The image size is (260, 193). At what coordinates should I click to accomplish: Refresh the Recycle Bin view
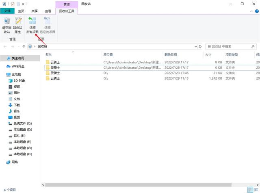[200, 47]
